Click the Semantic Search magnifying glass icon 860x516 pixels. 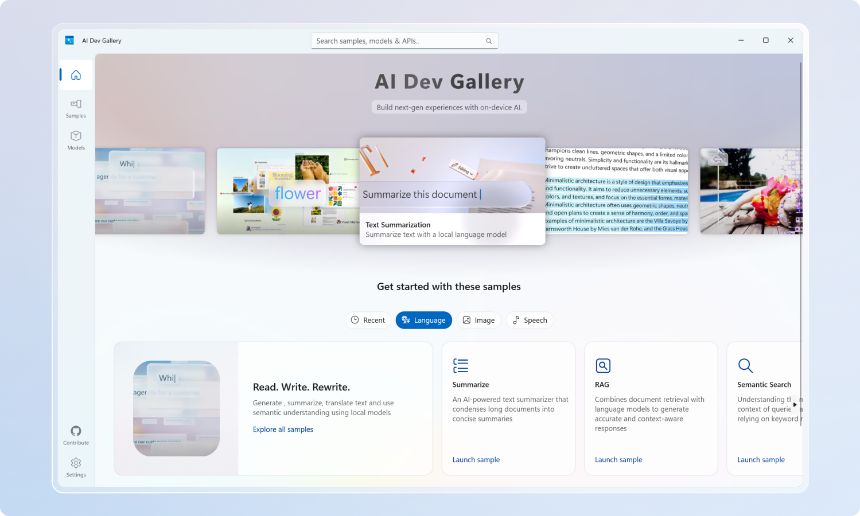pos(745,365)
